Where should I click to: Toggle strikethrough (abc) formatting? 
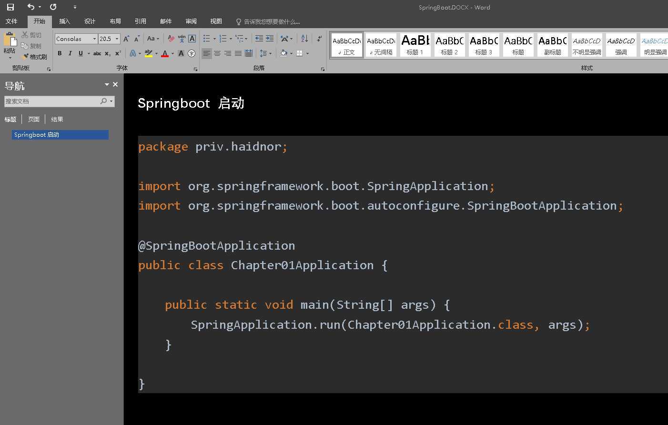(x=97, y=53)
